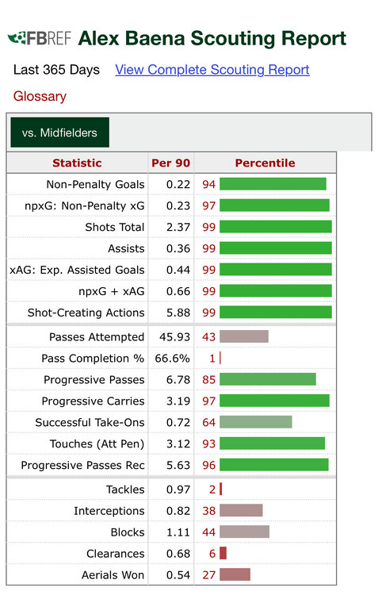
Task: Click the Successful Take-Ons percentile bar
Action: tap(256, 422)
